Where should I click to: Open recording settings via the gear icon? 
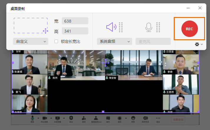click(x=197, y=44)
